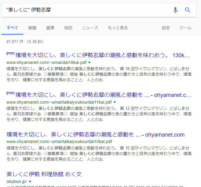Viewport: 201px width, 187px height.
Task: Open the ツール options
Action: click(x=185, y=28)
